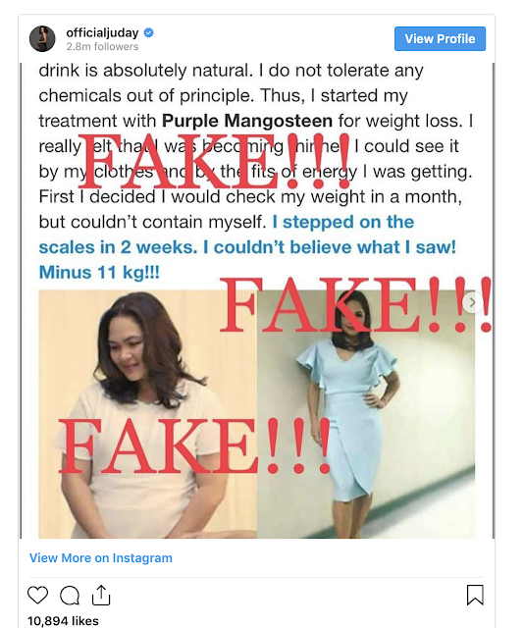Save post with bookmark icon
The height and width of the screenshot is (628, 524).
coord(475,596)
